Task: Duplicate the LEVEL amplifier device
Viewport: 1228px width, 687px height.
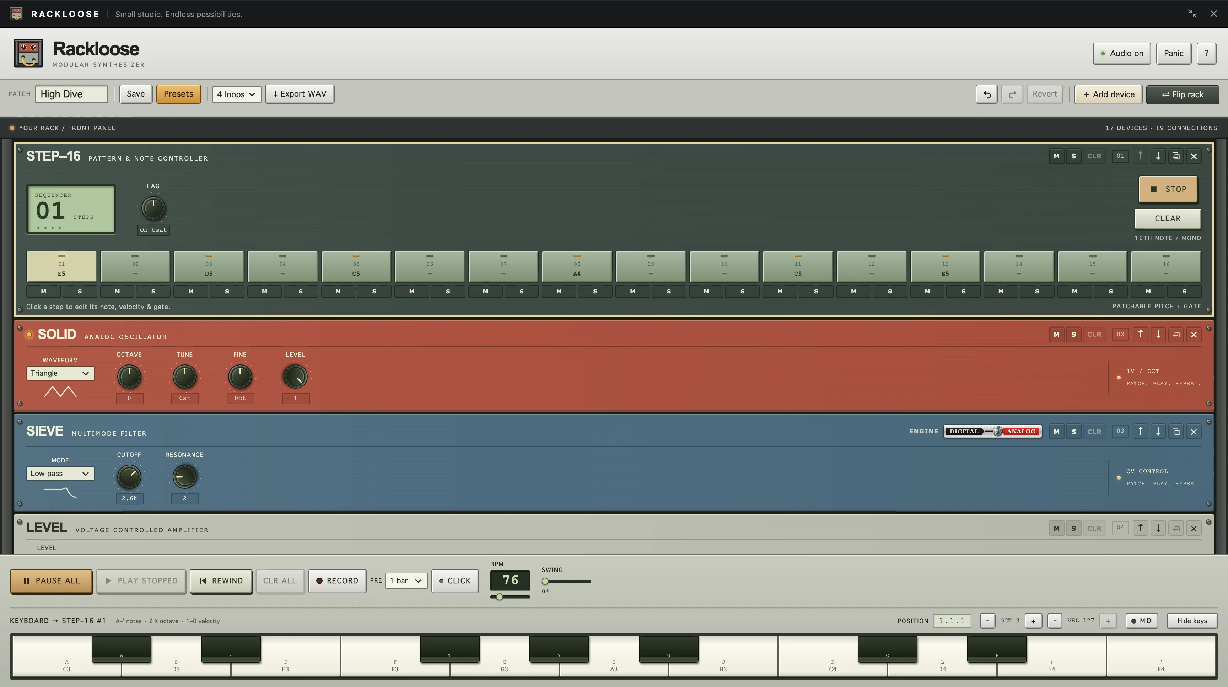Action: [x=1176, y=528]
